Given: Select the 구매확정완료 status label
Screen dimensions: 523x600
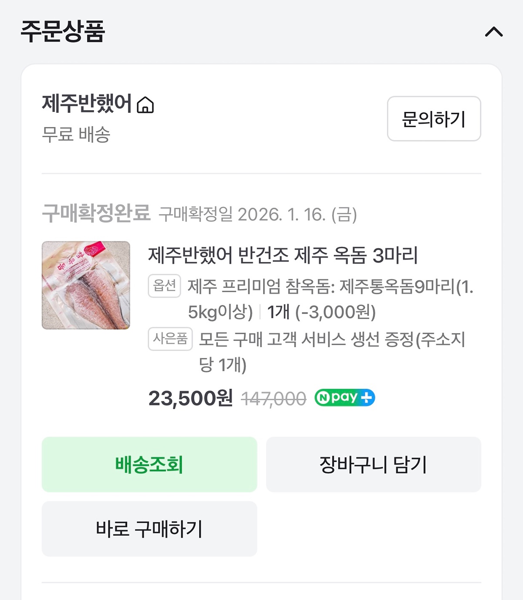Looking at the screenshot, I should [x=96, y=213].
